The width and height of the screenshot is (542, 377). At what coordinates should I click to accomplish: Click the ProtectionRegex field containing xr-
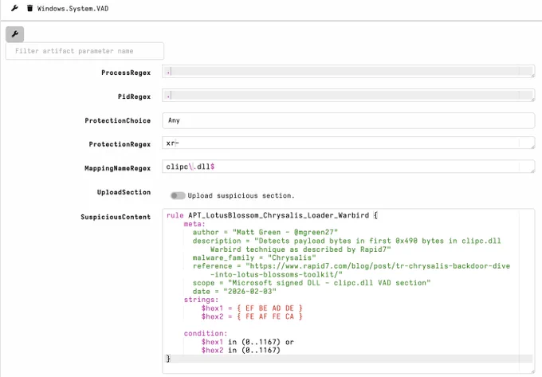348,143
